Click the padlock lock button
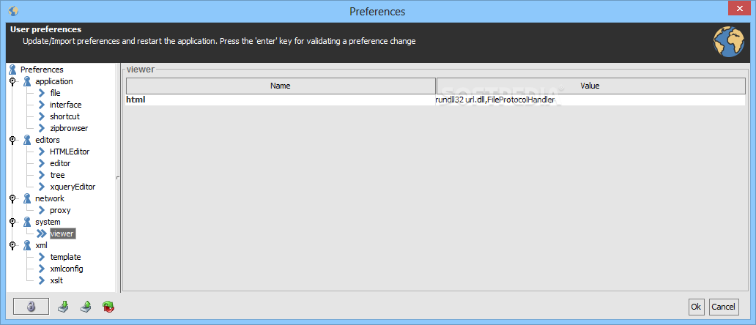The height and width of the screenshot is (325, 756). (31, 307)
